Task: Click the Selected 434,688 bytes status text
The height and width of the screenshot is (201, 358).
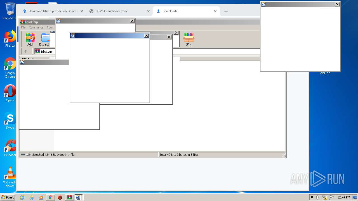Action: pyautogui.click(x=53, y=155)
